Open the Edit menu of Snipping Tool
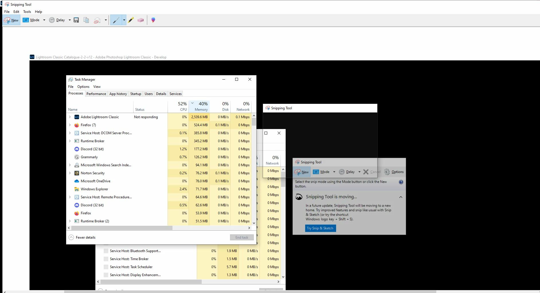Image resolution: width=540 pixels, height=293 pixels. tap(16, 12)
